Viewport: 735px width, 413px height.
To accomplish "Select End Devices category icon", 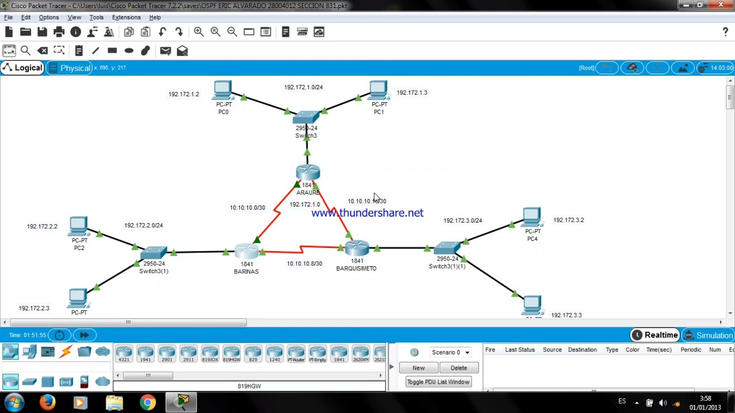I will 29,352.
